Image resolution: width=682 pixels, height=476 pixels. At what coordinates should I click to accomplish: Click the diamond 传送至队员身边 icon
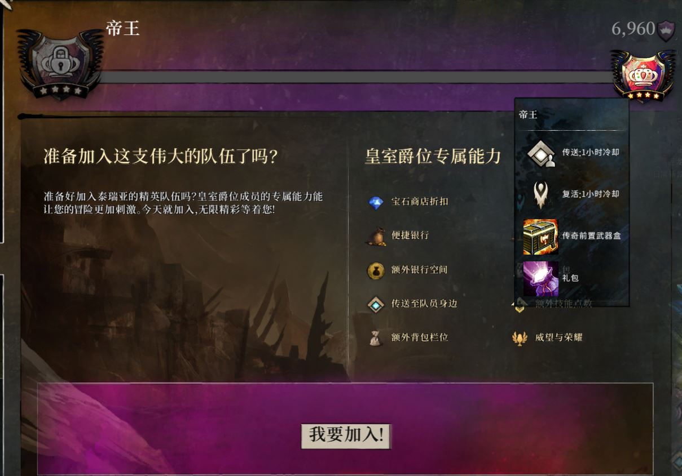[376, 304]
